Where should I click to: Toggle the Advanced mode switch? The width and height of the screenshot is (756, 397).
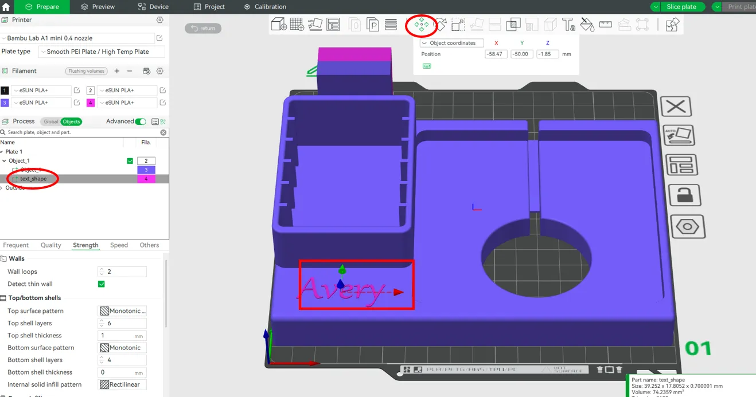[141, 121]
